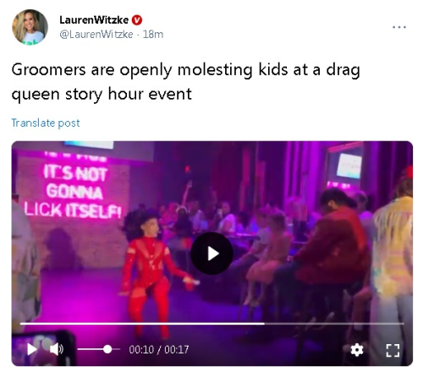Click the volume slider track line
Viewport: 423px width, 372px height.
coord(99,349)
